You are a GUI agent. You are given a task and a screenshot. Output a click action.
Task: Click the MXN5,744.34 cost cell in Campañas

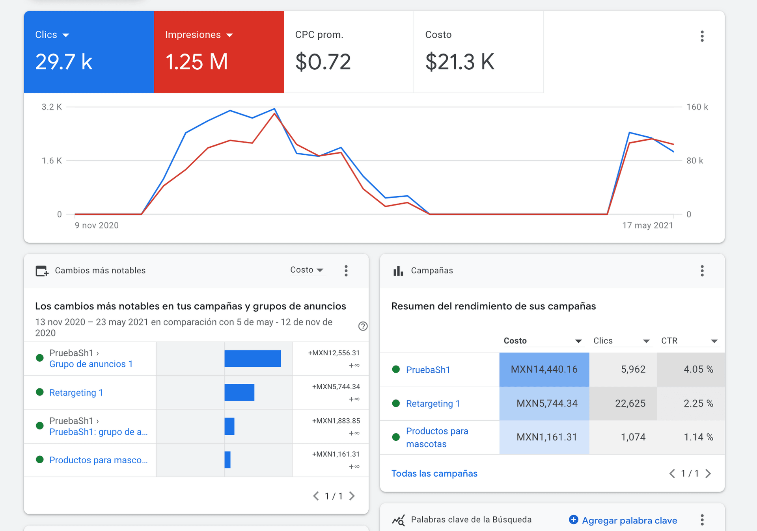[544, 403]
